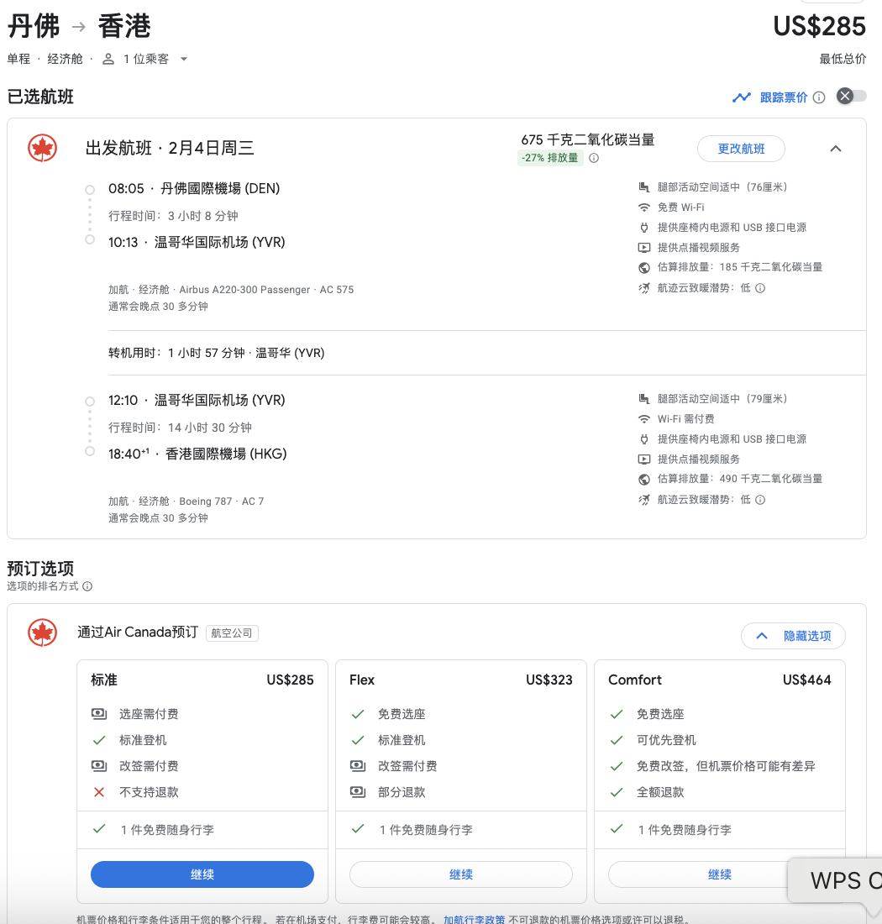Click the 跟踪票价 trend line icon

741,97
